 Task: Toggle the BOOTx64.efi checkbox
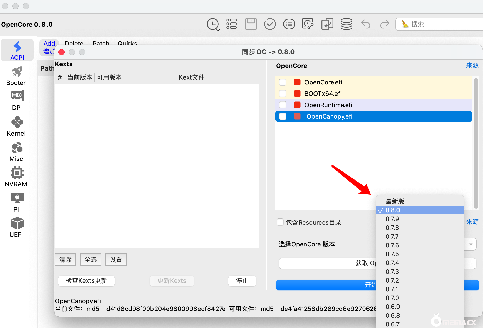(x=283, y=93)
